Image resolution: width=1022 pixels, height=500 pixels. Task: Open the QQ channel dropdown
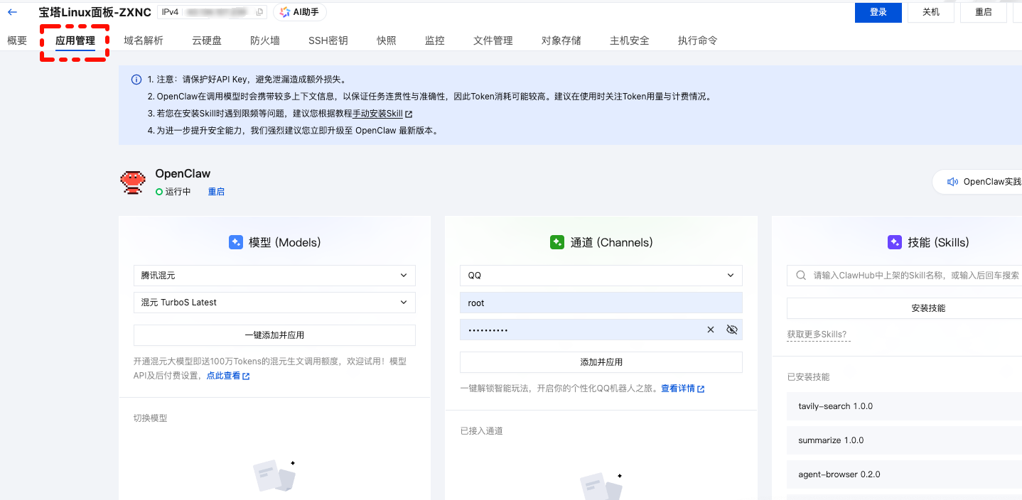(601, 275)
